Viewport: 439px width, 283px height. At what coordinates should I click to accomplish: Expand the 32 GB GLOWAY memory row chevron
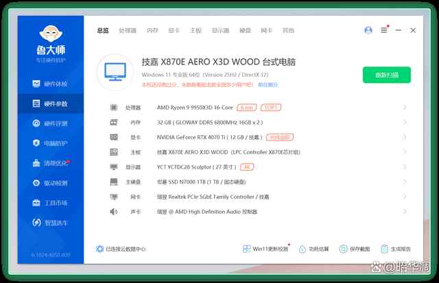404,122
